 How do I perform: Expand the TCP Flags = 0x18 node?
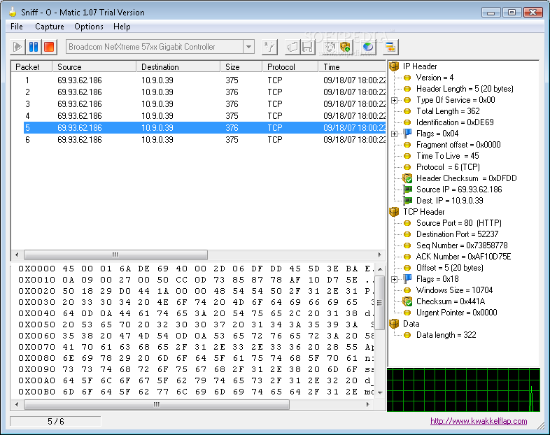pyautogui.click(x=394, y=279)
